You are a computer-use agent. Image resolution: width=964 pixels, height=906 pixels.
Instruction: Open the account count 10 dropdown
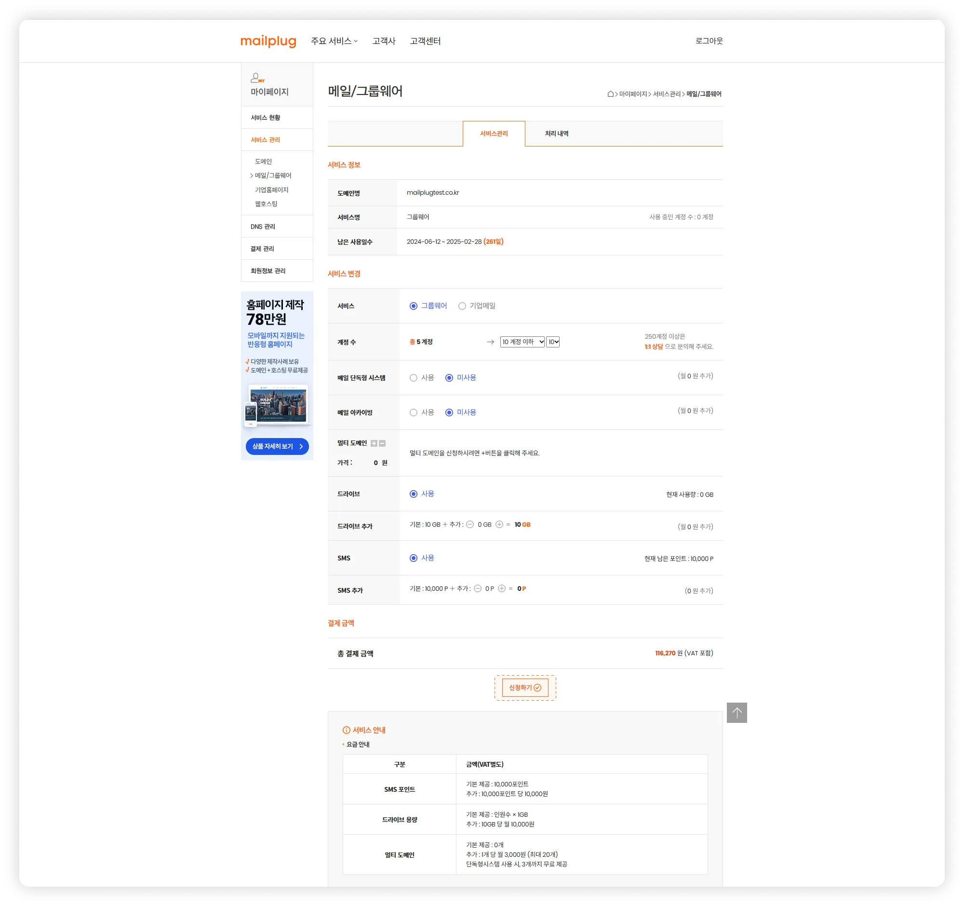click(553, 342)
